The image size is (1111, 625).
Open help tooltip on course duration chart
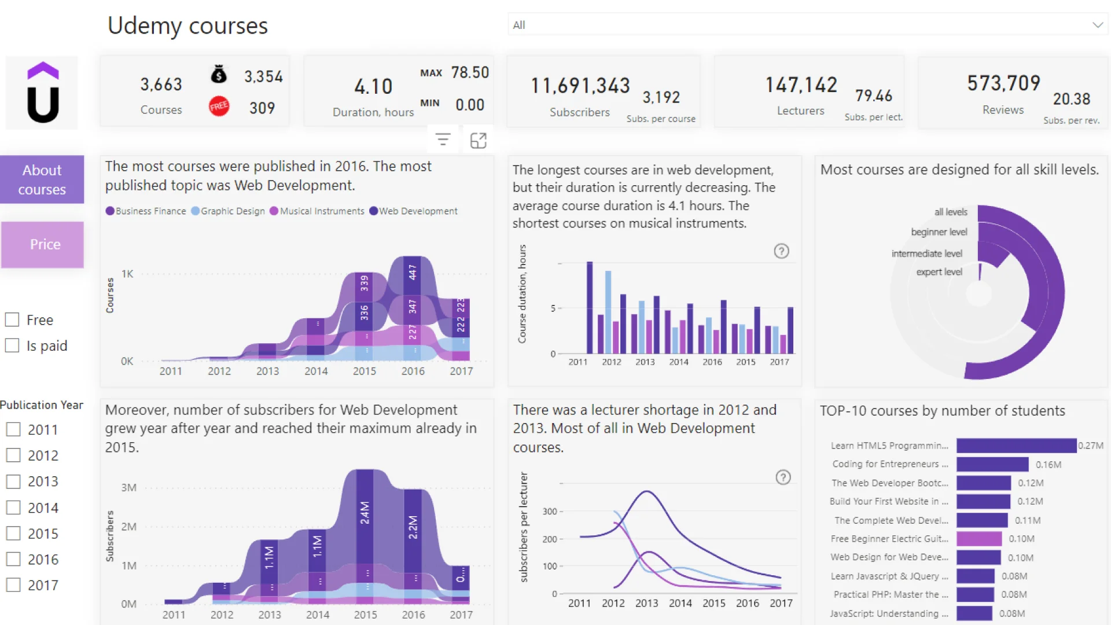781,251
